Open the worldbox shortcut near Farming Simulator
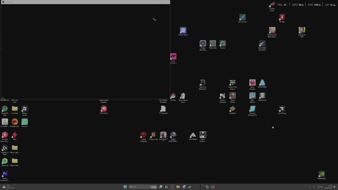 [233, 110]
